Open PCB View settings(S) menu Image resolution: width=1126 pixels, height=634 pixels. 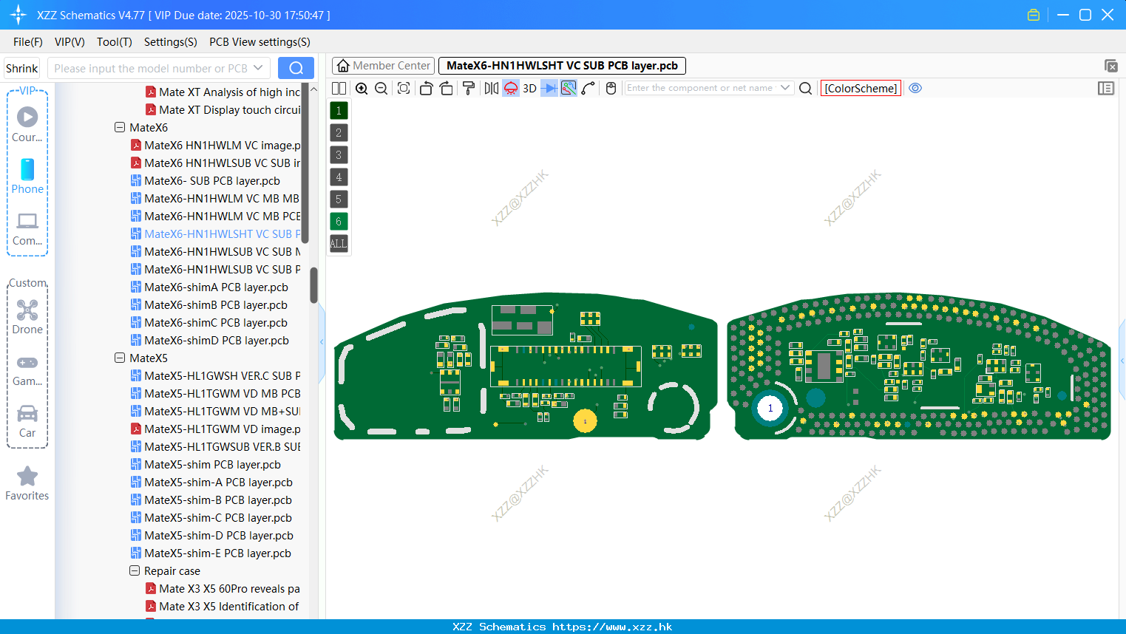[260, 42]
